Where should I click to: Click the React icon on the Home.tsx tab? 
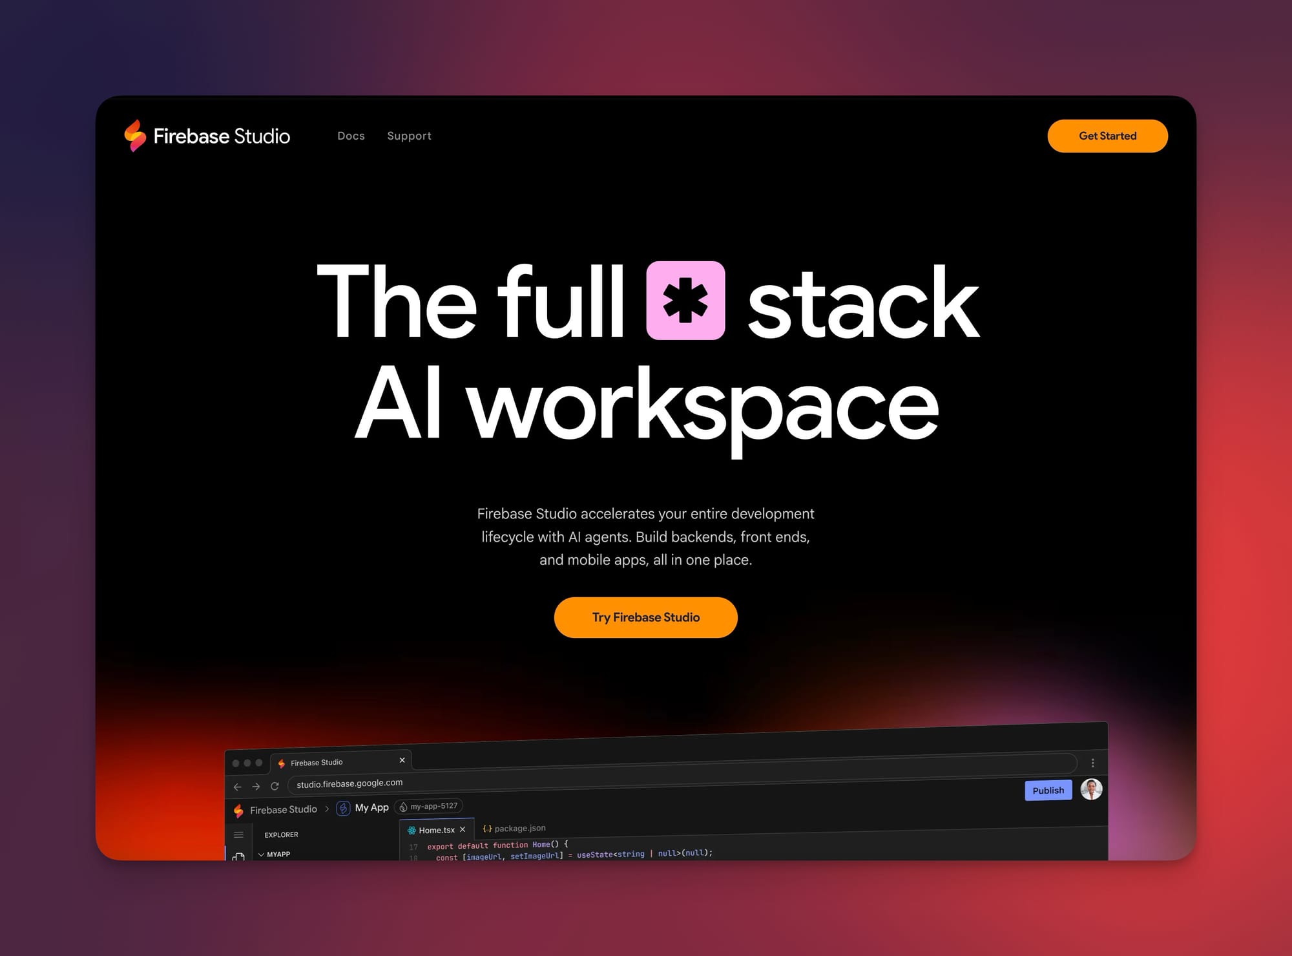pos(412,829)
